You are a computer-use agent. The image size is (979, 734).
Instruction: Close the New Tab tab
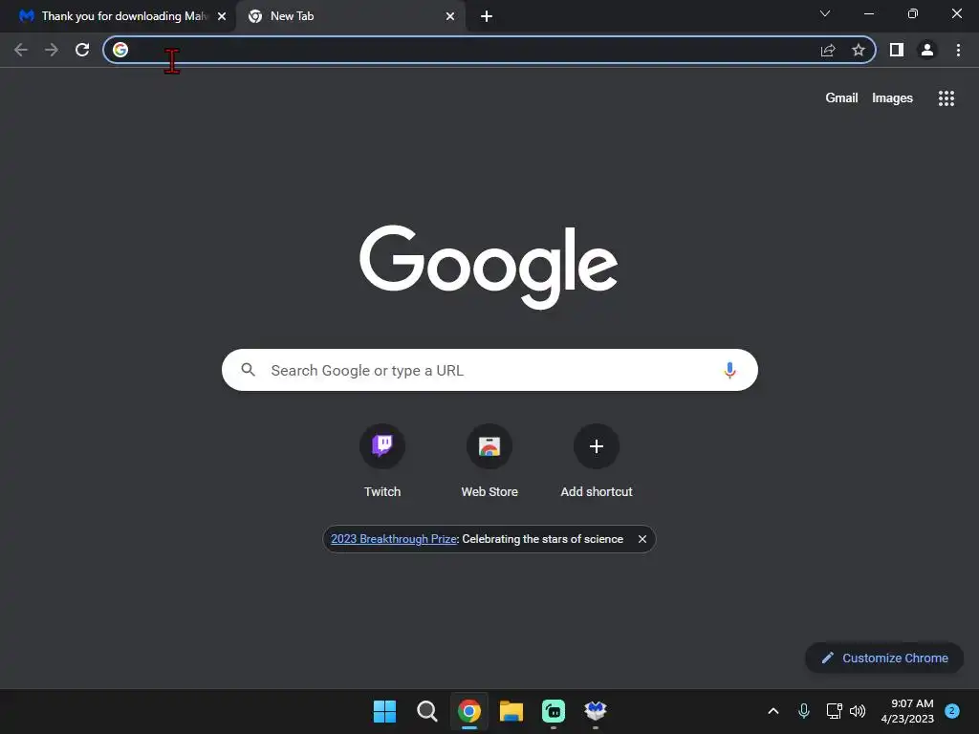click(x=450, y=16)
